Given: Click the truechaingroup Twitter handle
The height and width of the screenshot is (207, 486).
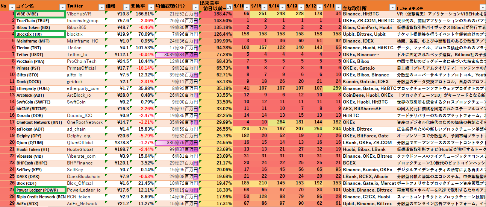Looking at the screenshot, I should tap(83, 21).
